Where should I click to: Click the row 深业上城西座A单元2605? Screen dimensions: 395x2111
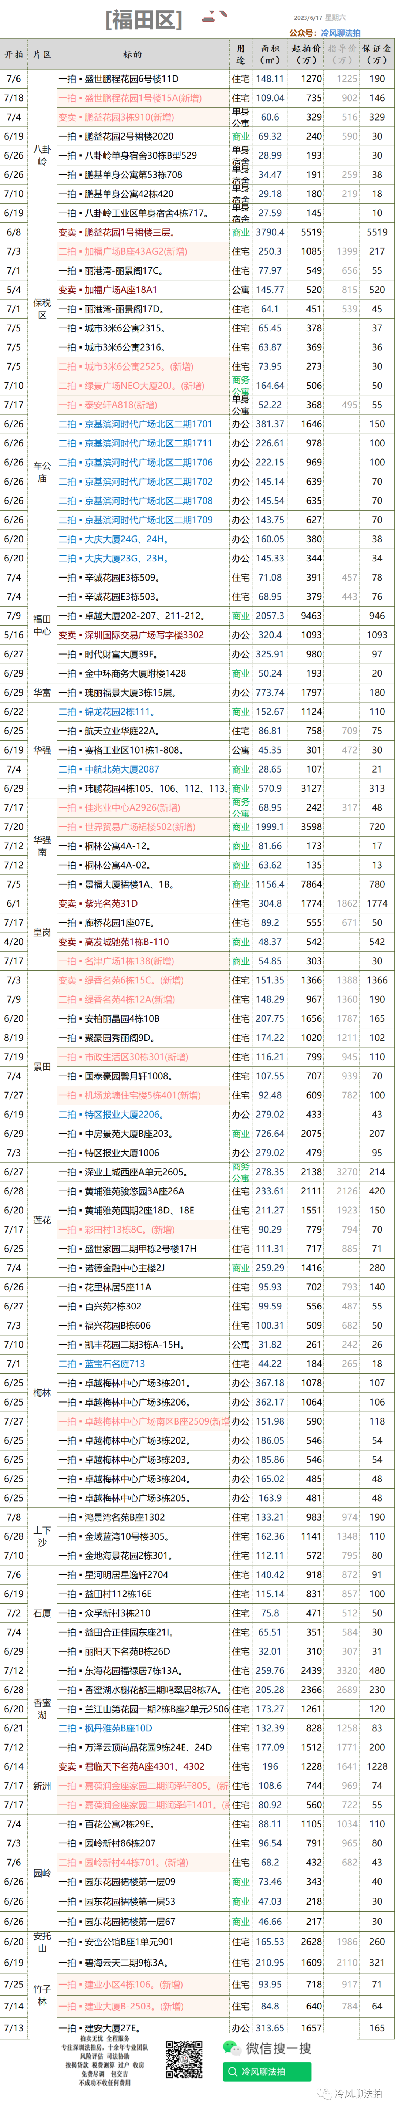pos(197,1172)
